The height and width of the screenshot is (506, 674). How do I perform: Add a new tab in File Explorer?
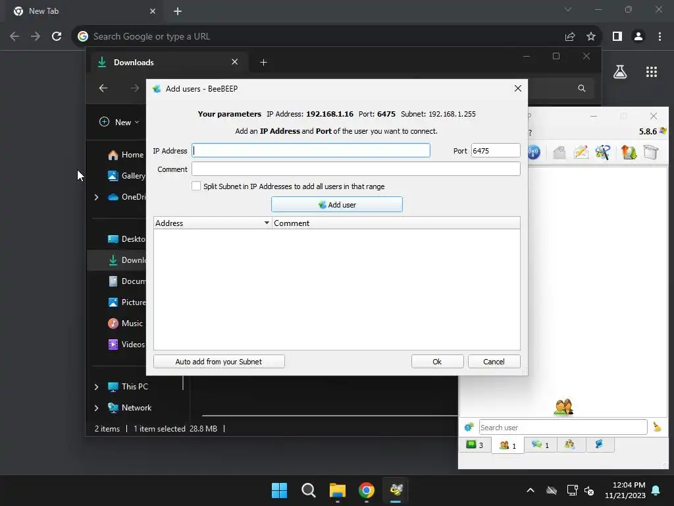coord(263,63)
